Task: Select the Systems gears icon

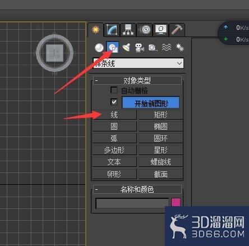Action: tap(180, 48)
